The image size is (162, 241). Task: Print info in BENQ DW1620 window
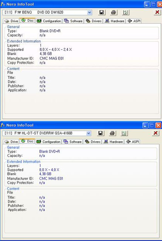coord(114,12)
